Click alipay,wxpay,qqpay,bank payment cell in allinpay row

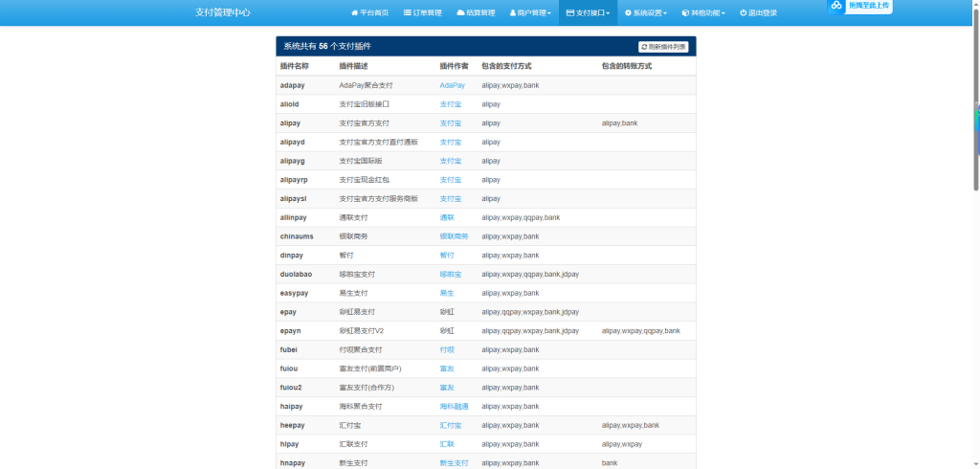[x=521, y=217]
